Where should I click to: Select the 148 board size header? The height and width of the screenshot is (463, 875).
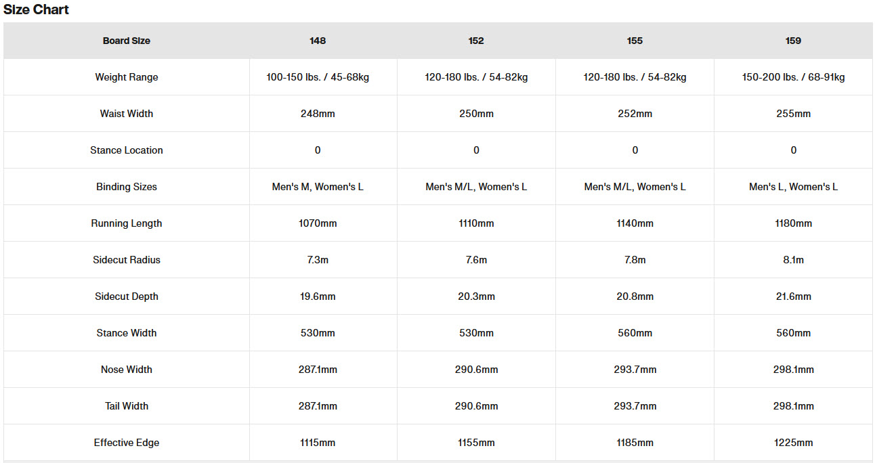[318, 41]
